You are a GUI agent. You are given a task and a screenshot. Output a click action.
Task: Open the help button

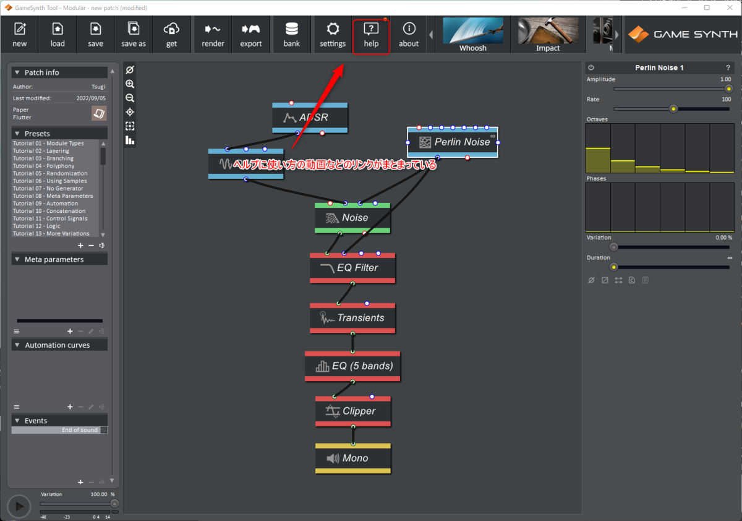371,36
